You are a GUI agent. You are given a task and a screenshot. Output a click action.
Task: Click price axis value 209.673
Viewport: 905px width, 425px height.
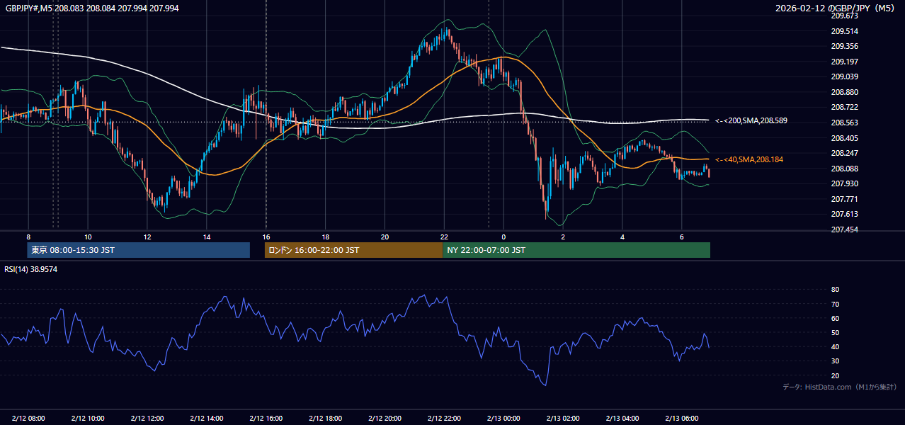[x=844, y=16]
